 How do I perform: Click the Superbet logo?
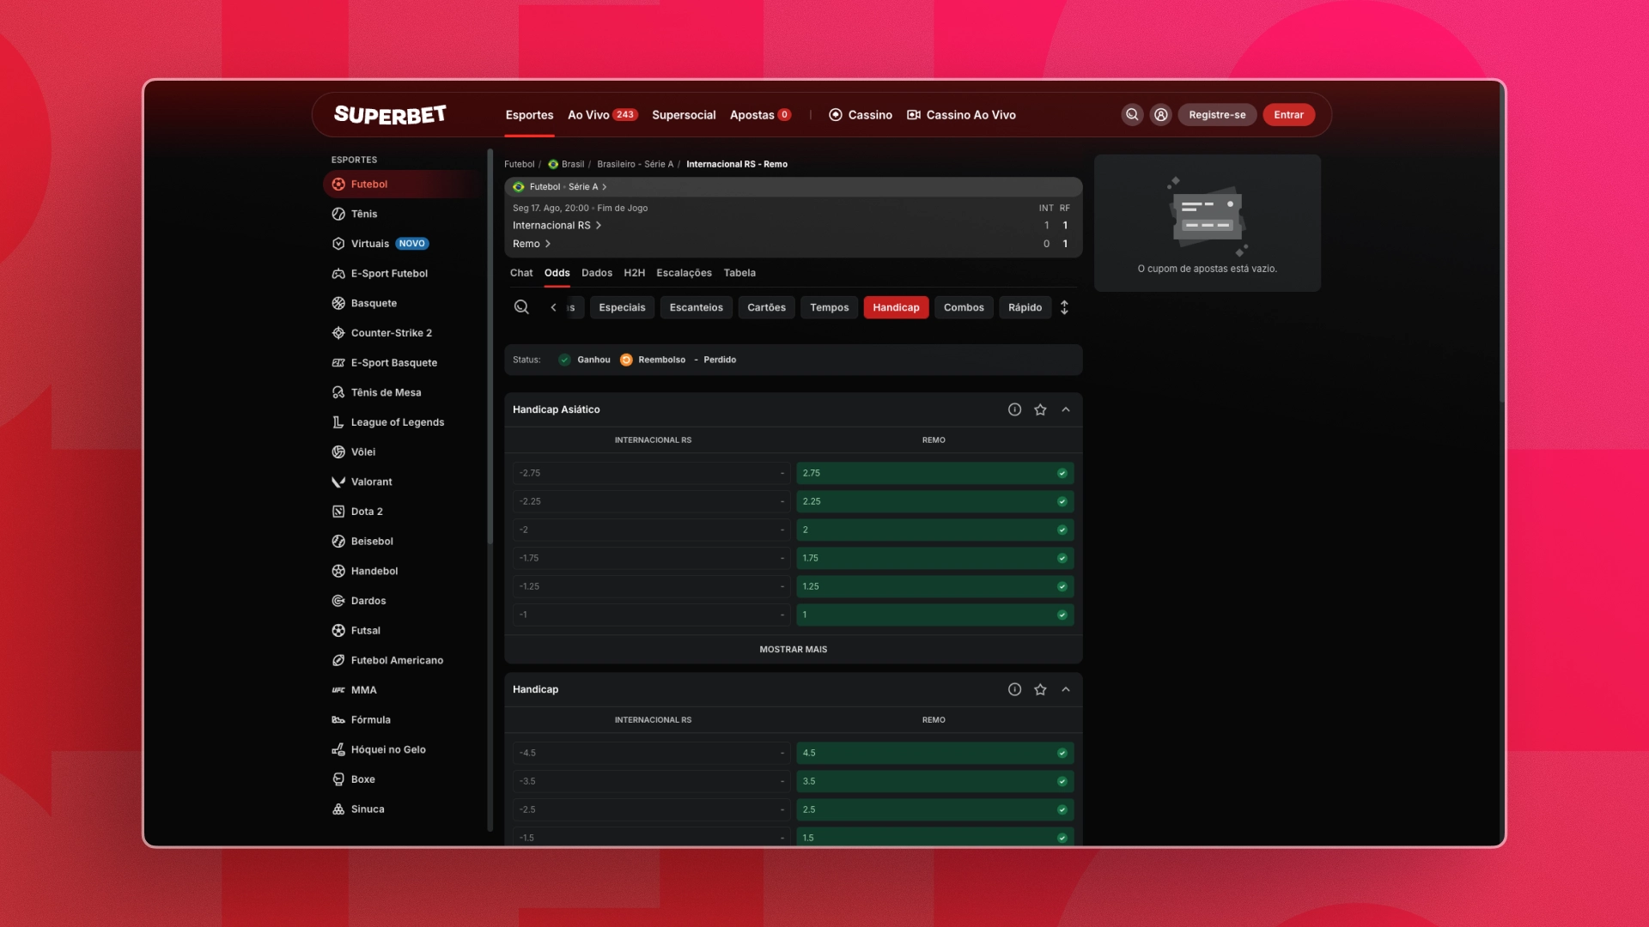coord(390,115)
